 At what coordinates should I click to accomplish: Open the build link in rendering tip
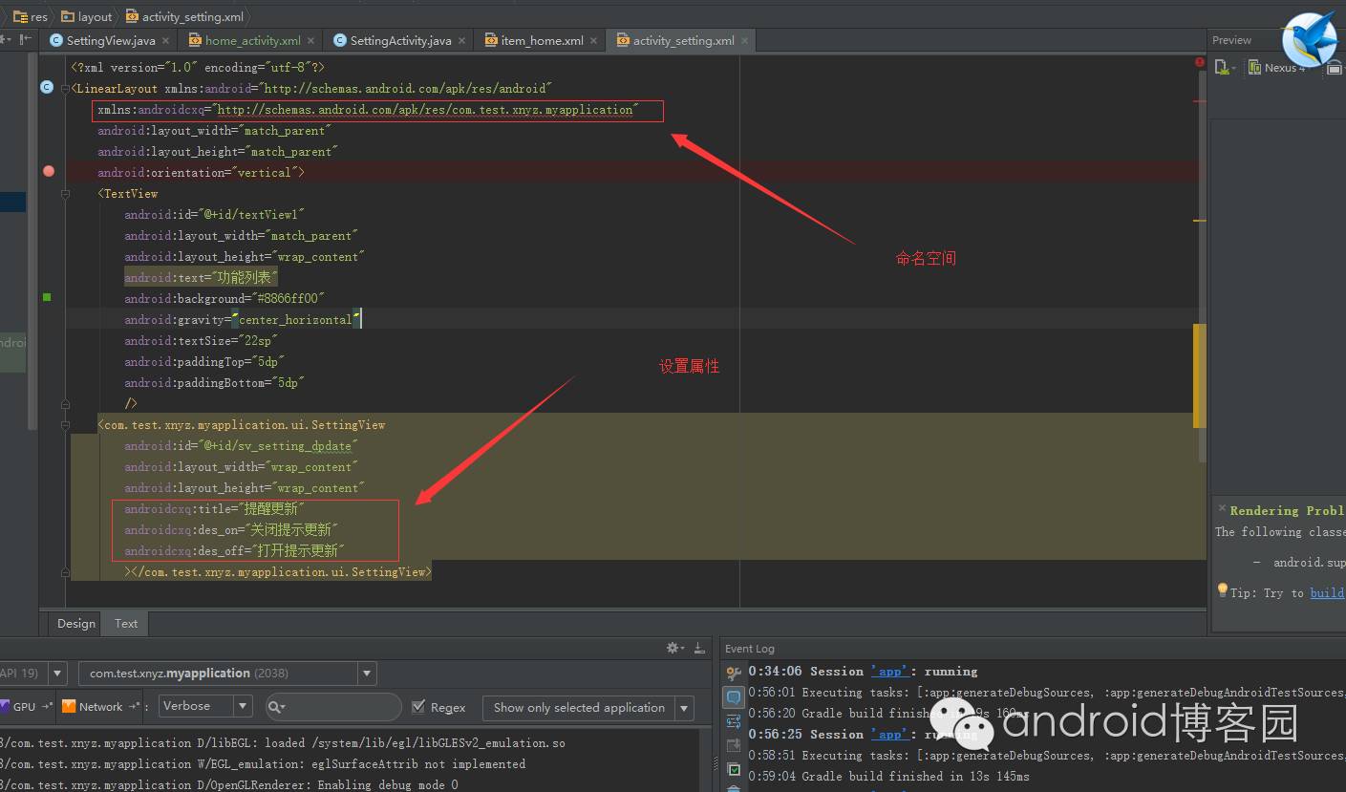(x=1327, y=592)
